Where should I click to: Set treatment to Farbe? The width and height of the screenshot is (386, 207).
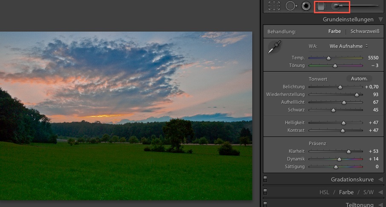[x=334, y=31]
